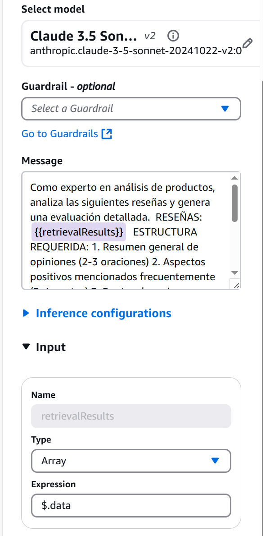270x536 pixels.
Task: Click inside the Expression field containing $.data
Action: pos(130,505)
